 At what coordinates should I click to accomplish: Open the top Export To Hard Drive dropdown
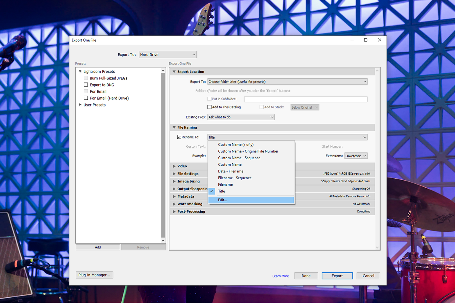(x=167, y=54)
